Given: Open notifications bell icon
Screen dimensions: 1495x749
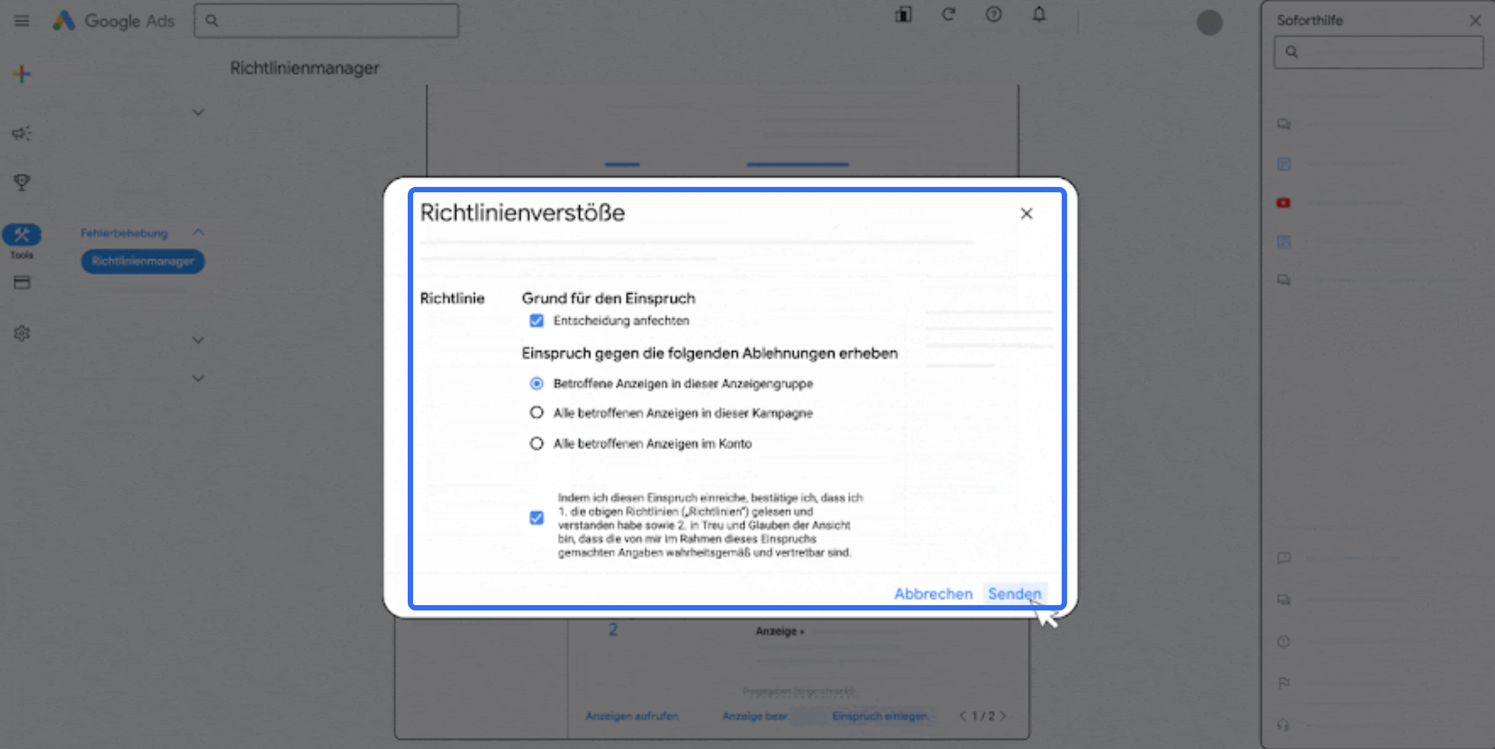Looking at the screenshot, I should click(1039, 15).
